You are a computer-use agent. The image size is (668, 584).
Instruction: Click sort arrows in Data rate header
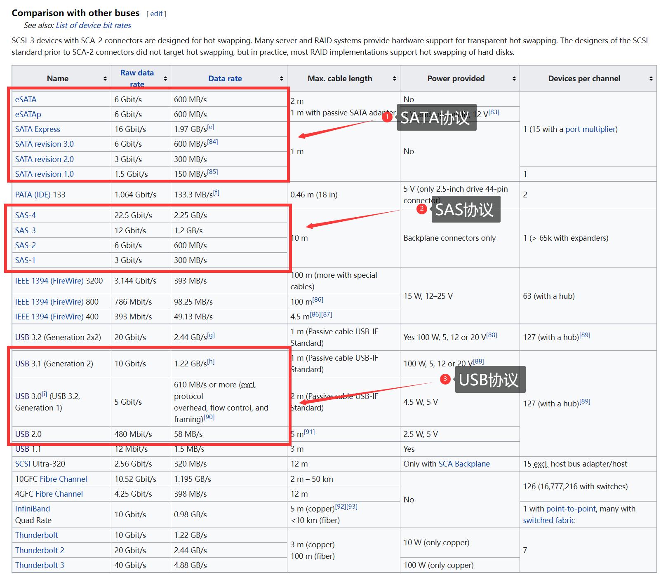[282, 79]
